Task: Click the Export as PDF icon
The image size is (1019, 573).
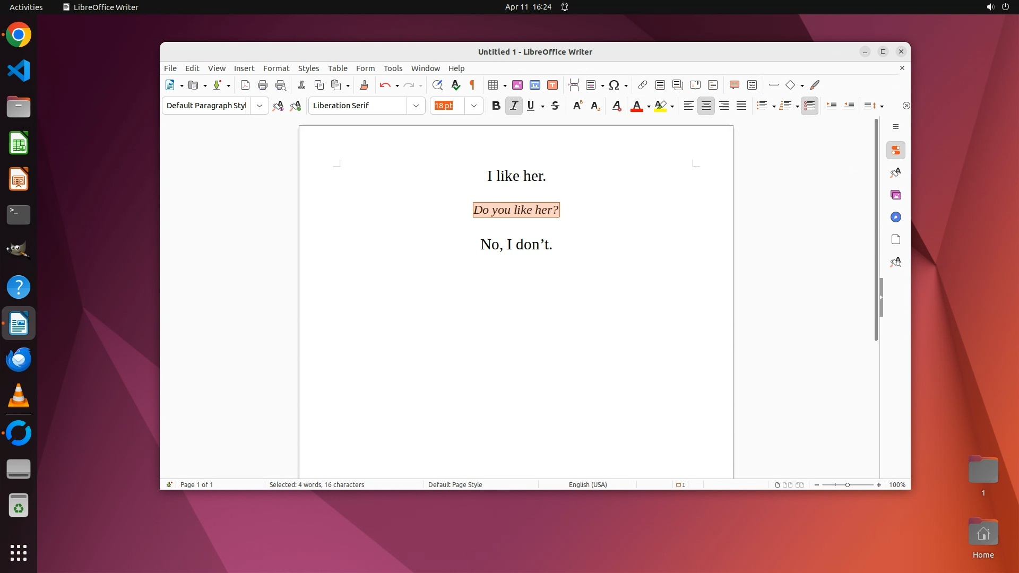Action: [245, 85]
